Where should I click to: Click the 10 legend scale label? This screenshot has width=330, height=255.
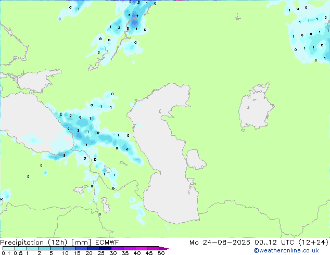[65, 253]
